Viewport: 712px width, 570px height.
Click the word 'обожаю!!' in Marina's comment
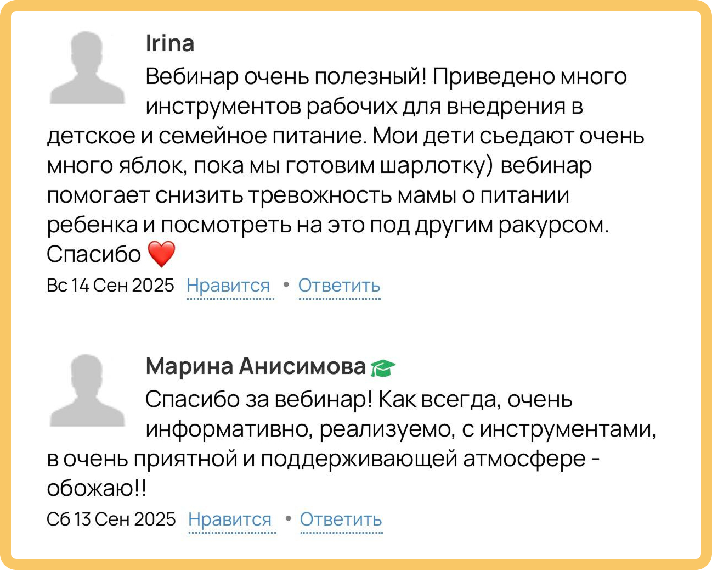(x=97, y=488)
